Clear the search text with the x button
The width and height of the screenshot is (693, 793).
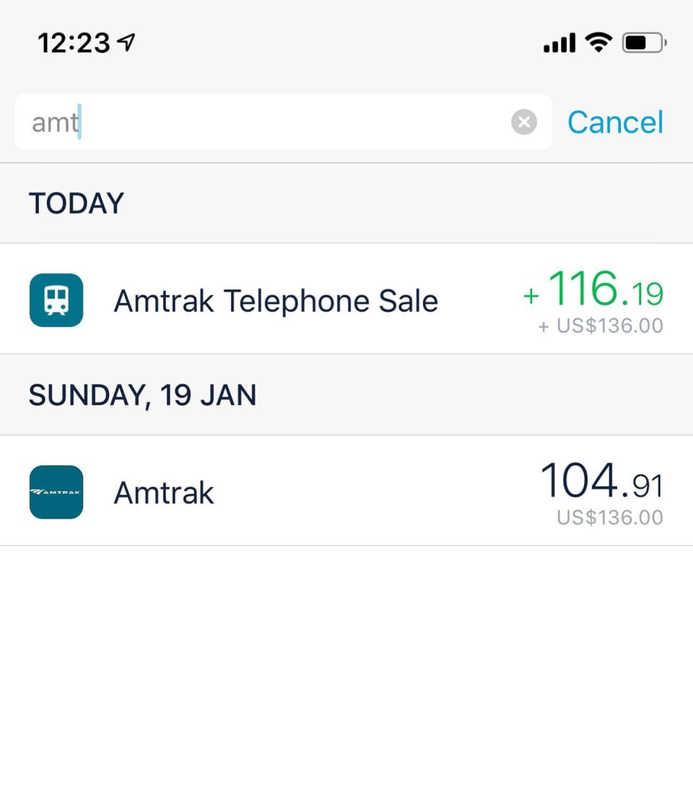coord(524,122)
